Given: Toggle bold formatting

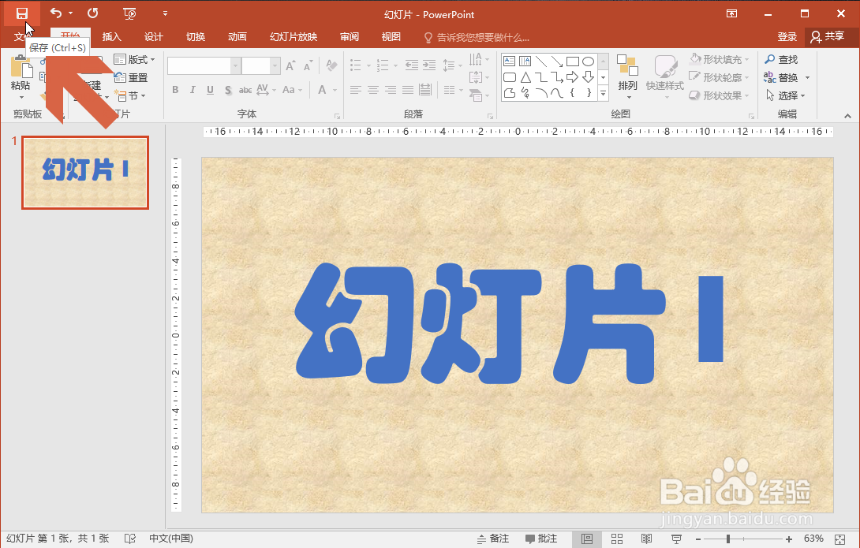Looking at the screenshot, I should 174,90.
